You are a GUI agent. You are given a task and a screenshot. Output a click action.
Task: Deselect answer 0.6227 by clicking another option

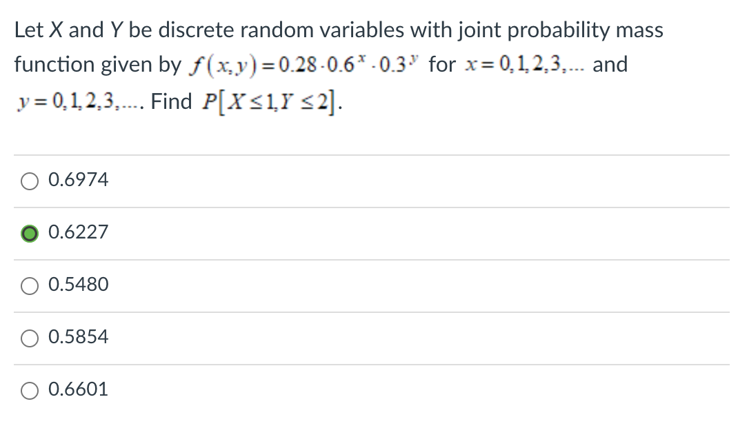coord(30,181)
